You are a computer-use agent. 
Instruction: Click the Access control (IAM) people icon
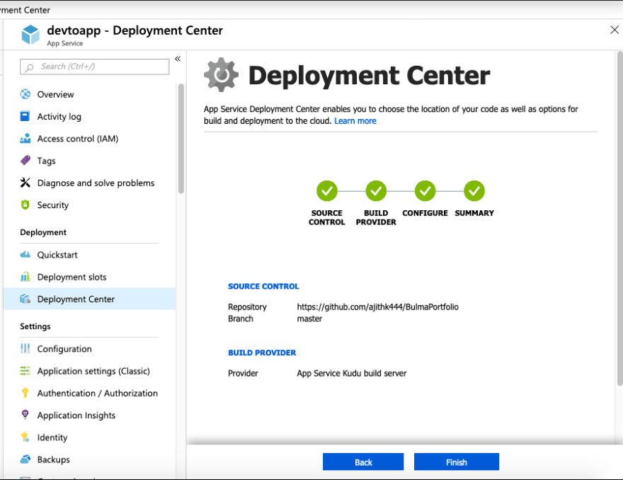25,138
